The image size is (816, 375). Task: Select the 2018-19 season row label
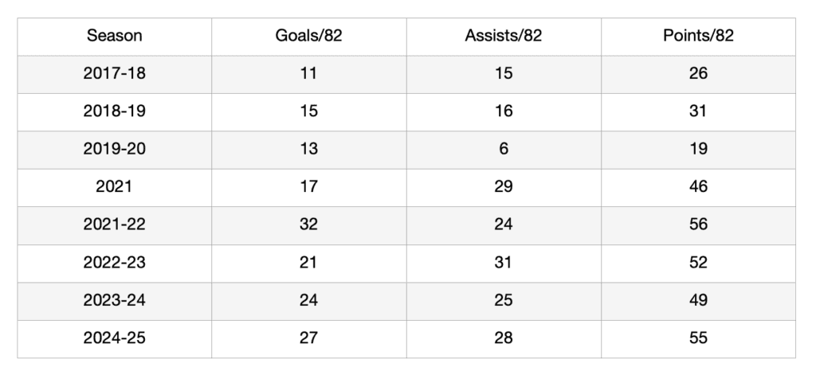pyautogui.click(x=115, y=111)
